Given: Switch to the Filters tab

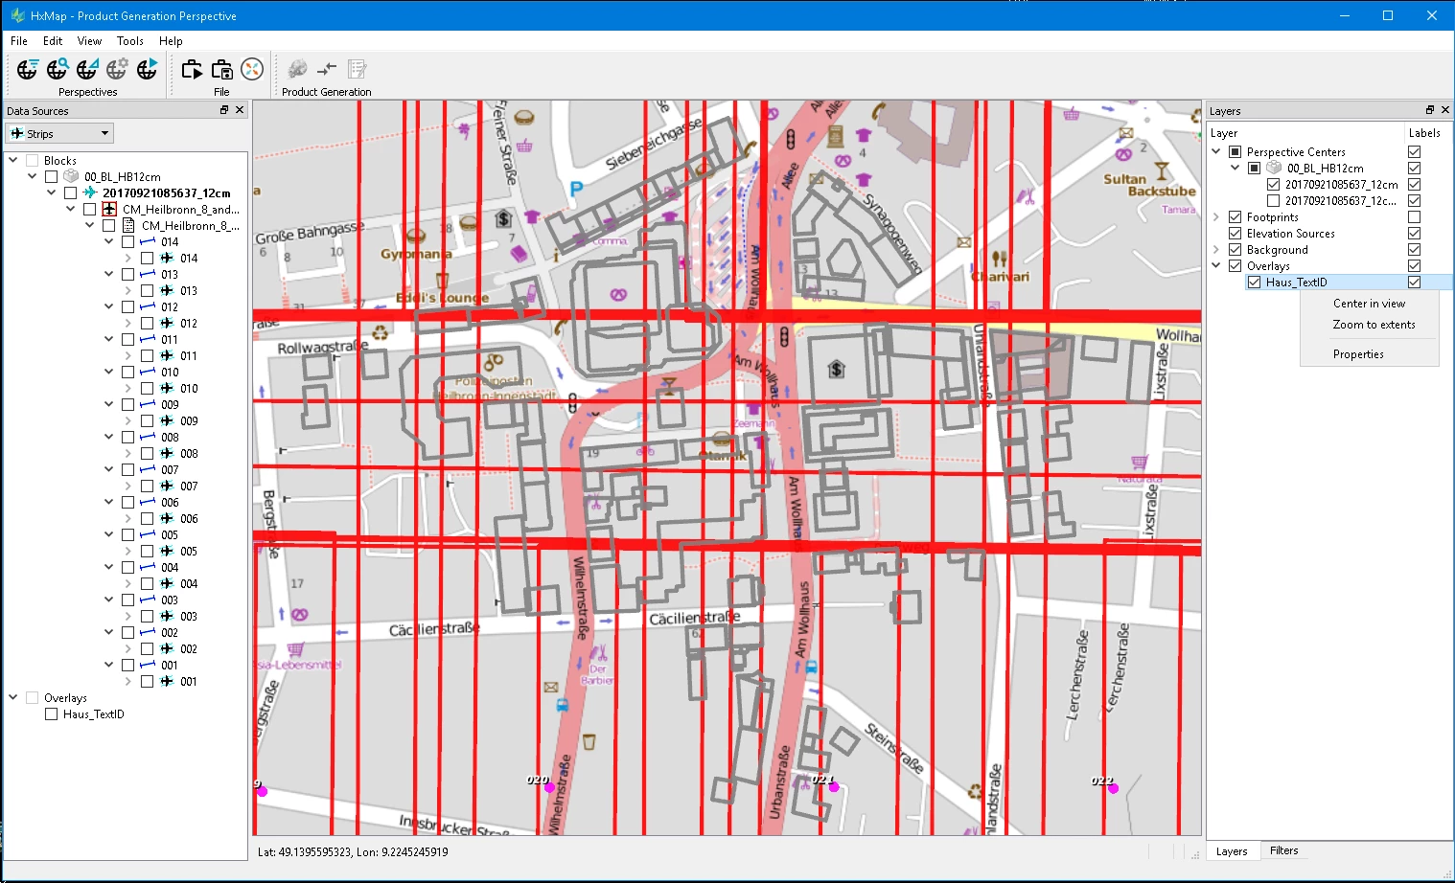Looking at the screenshot, I should 1283,850.
